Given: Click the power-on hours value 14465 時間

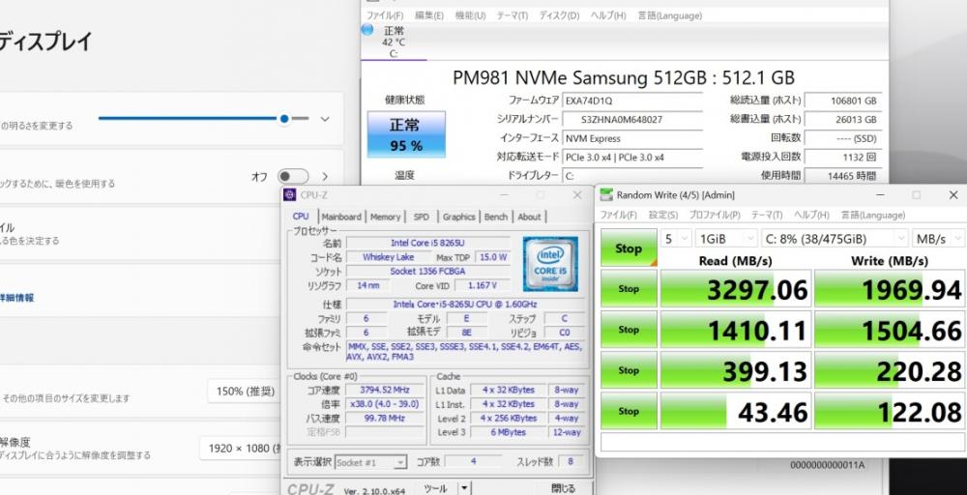Looking at the screenshot, I should [843, 176].
